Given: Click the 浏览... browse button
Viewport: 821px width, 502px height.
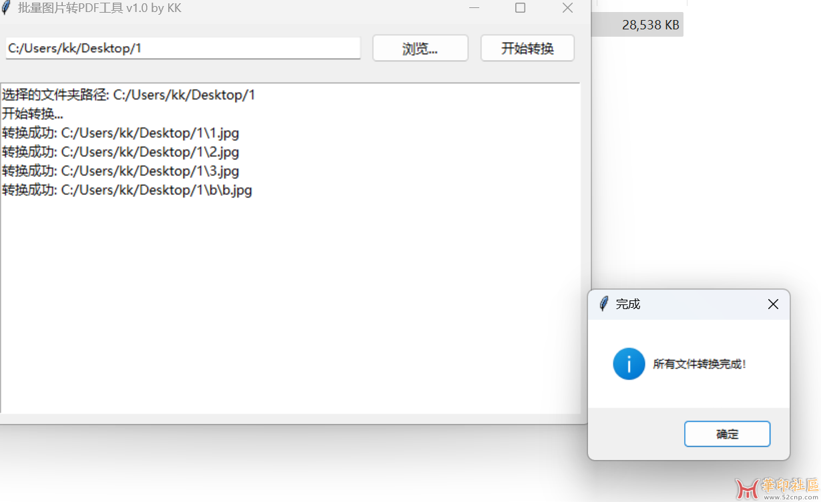Looking at the screenshot, I should click(x=420, y=48).
